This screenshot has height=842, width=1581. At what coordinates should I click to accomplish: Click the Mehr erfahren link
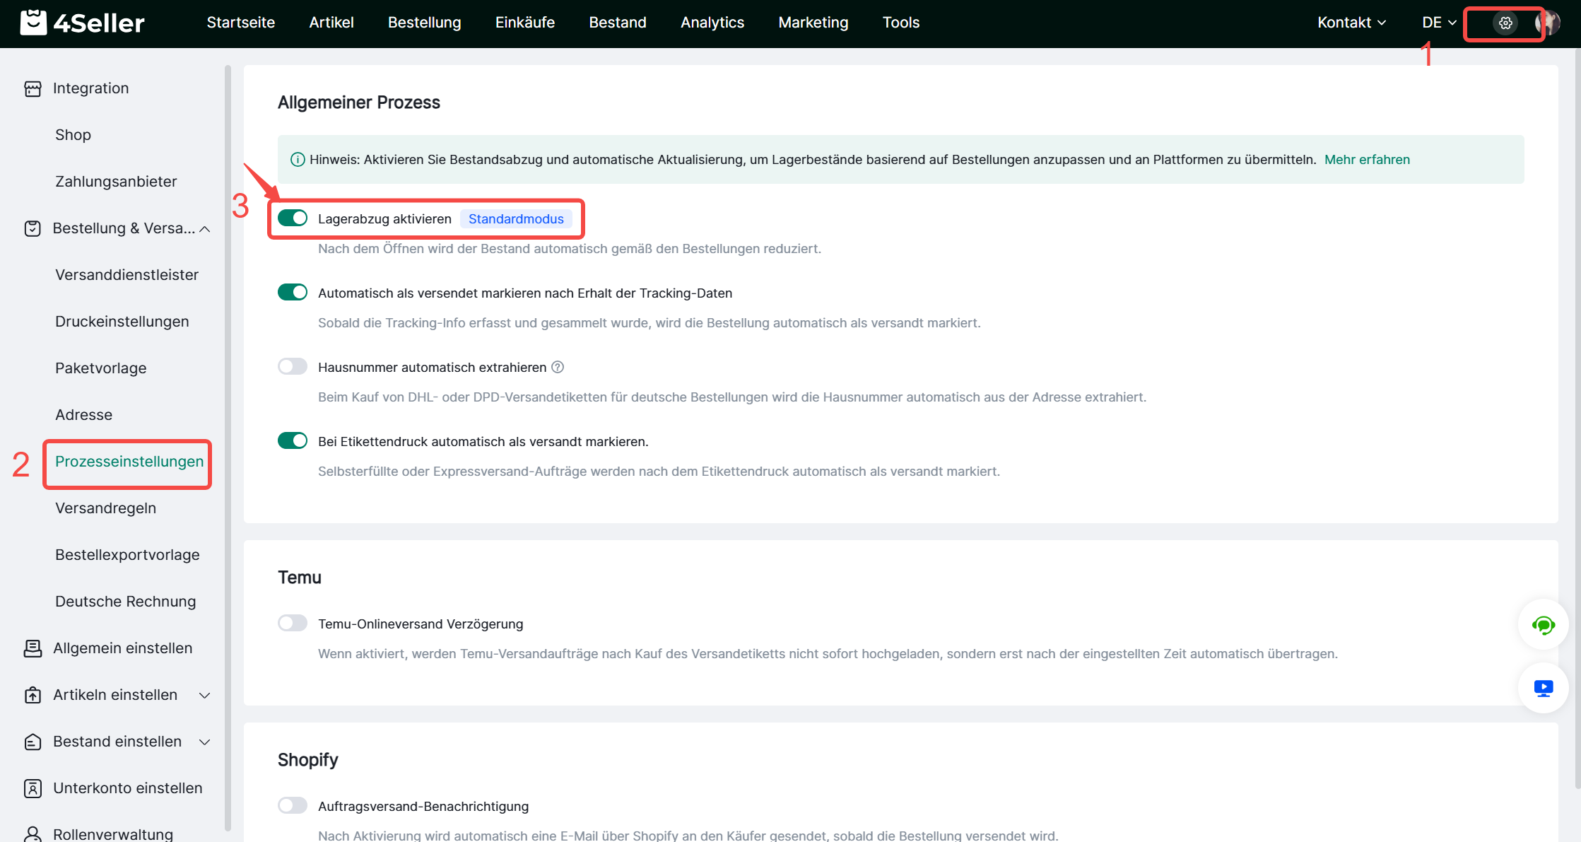point(1367,160)
